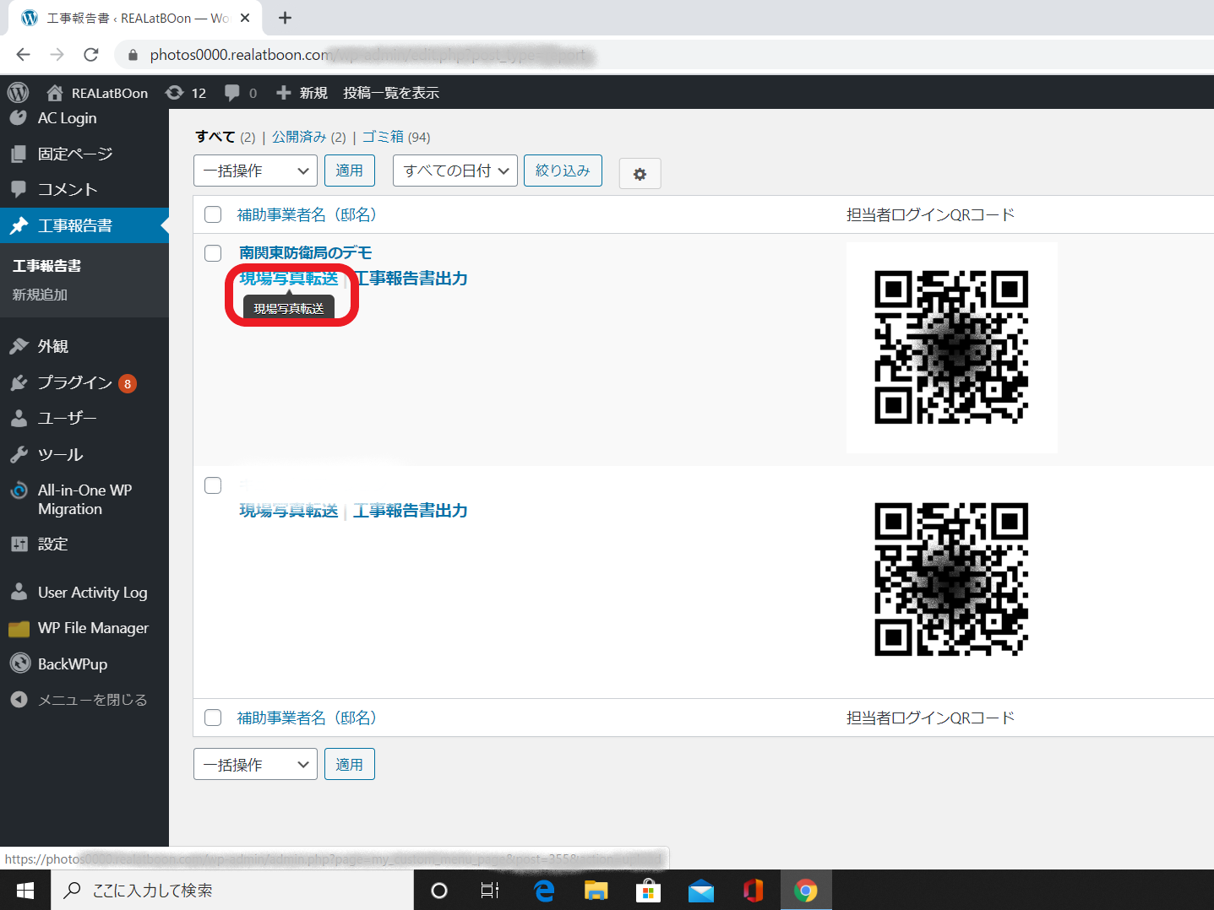Click the WordPress logo in admin bar

[18, 92]
